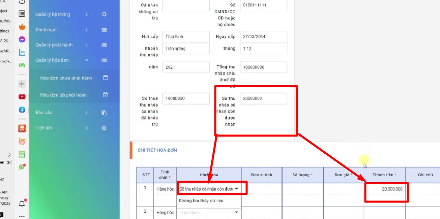The image size is (440, 219).
Task: Click the plus icon to add a sidebar app
Action: tap(22, 84)
